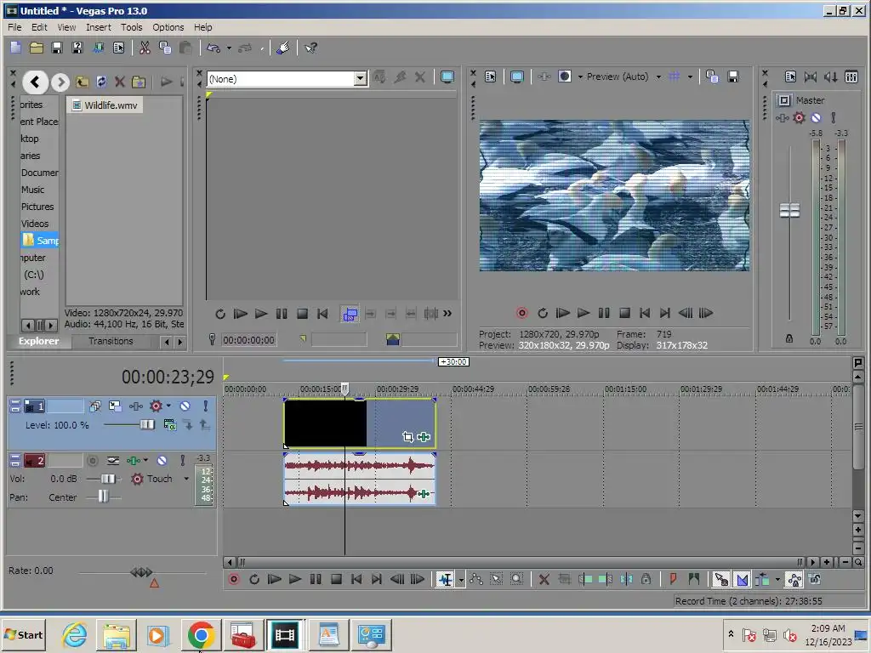871x653 pixels.
Task: Select the audio waveform event
Action: [x=360, y=480]
